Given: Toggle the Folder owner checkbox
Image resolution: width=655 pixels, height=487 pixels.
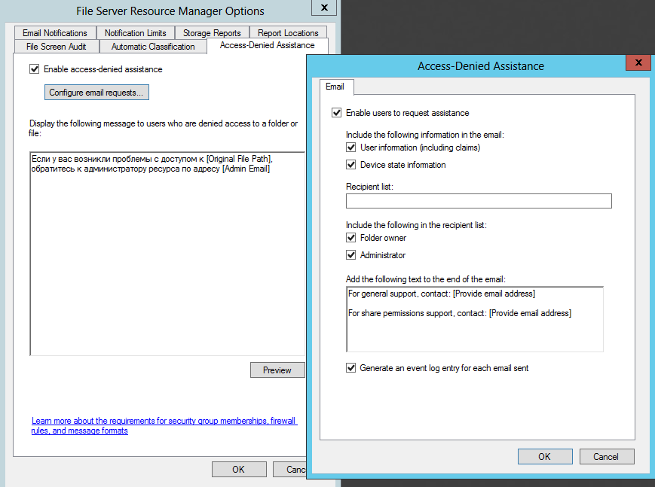Looking at the screenshot, I should 351,238.
